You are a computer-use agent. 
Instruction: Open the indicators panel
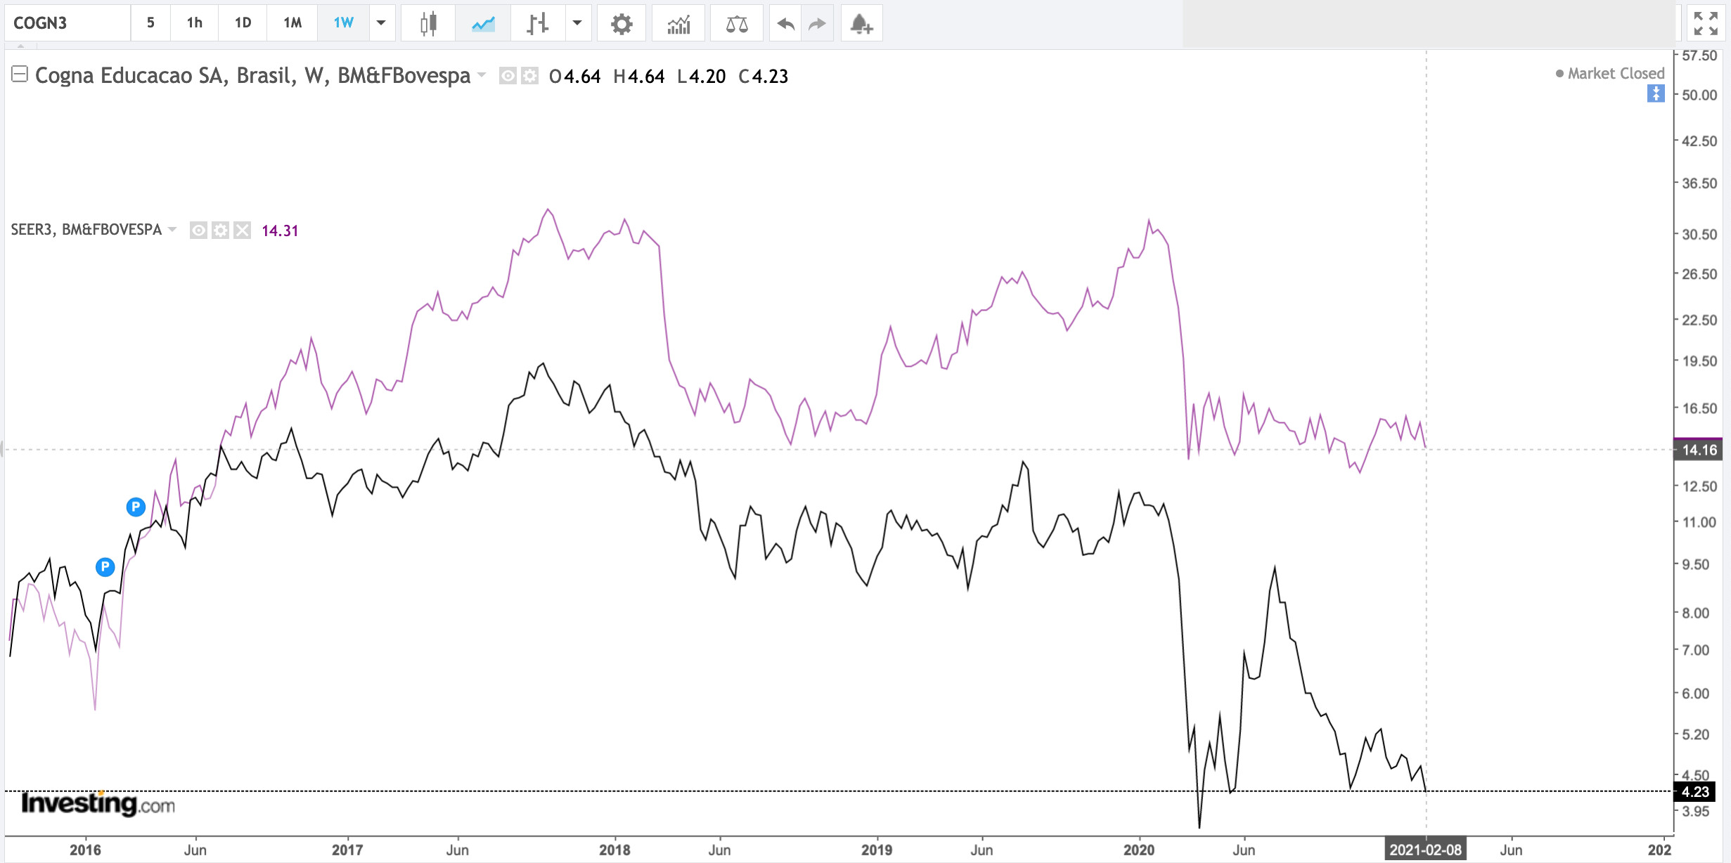pos(678,24)
